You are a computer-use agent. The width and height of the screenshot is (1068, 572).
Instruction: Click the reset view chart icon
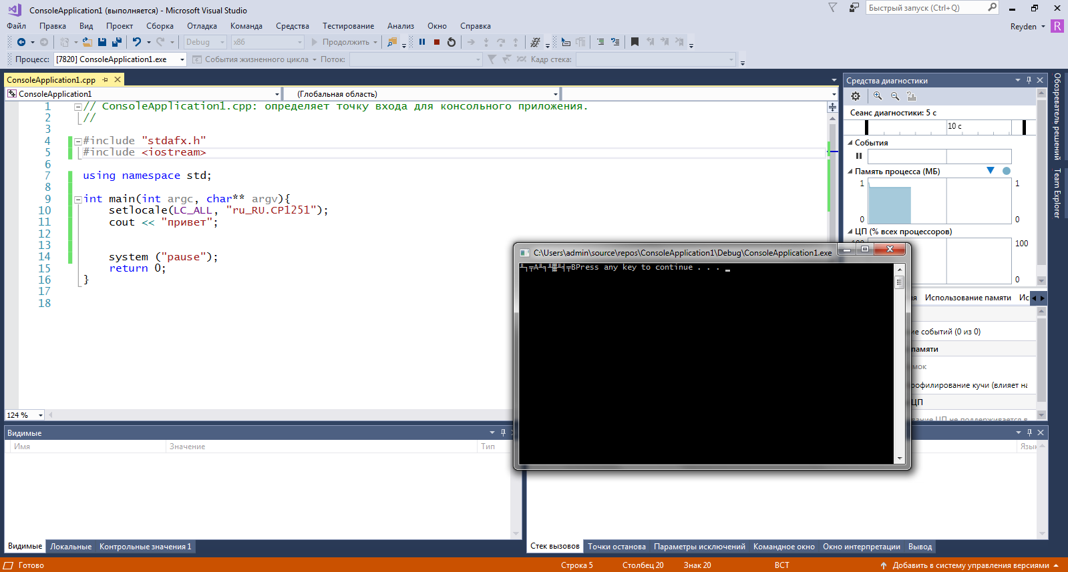tap(912, 96)
